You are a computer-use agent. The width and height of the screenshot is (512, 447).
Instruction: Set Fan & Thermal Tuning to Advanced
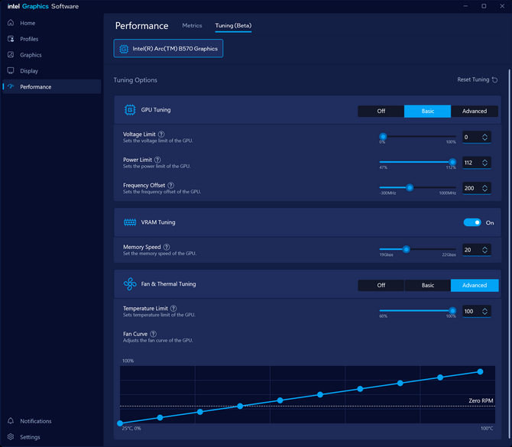(475, 285)
